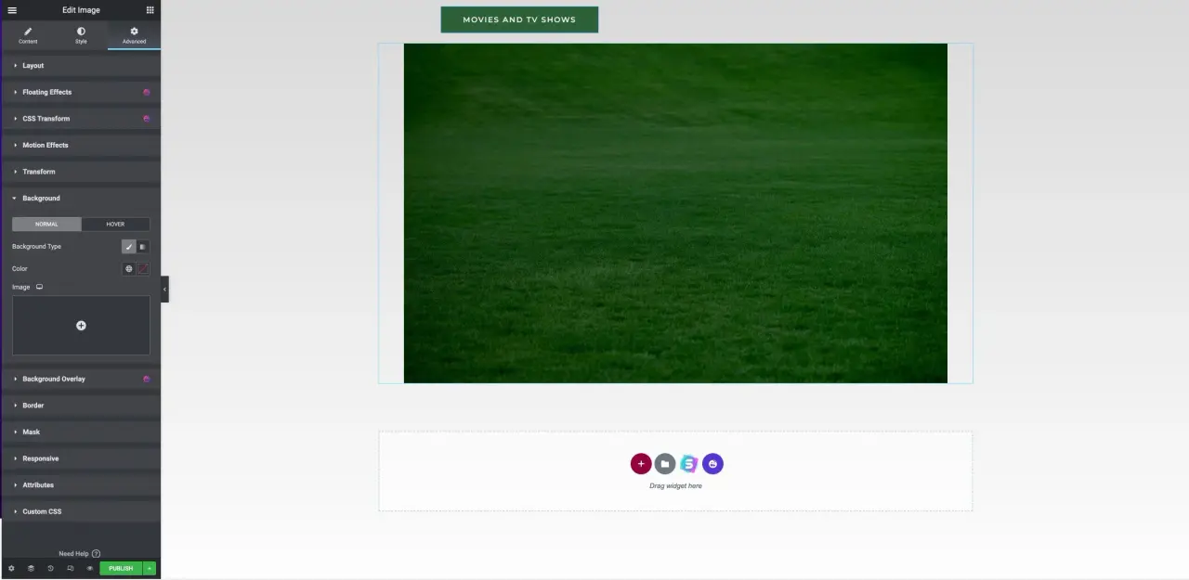Expand the Border section
This screenshot has height=580, width=1189.
tap(81, 406)
